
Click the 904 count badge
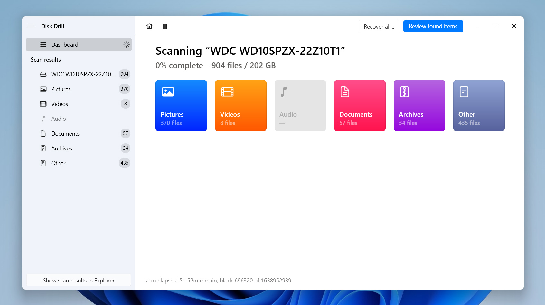tap(125, 74)
